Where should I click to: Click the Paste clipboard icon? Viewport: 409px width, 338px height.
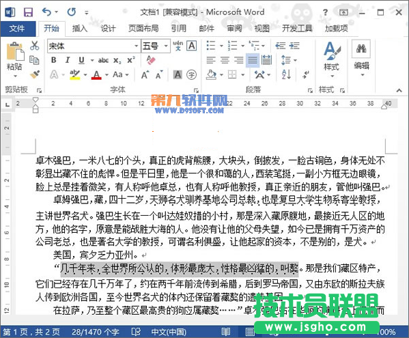click(x=15, y=52)
